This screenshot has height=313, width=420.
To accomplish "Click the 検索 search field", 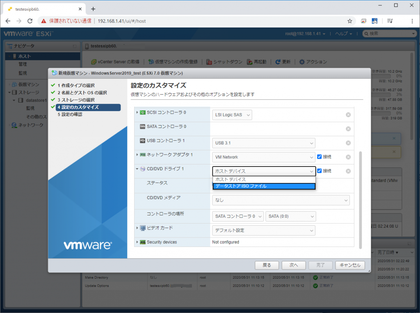I will click(x=389, y=34).
